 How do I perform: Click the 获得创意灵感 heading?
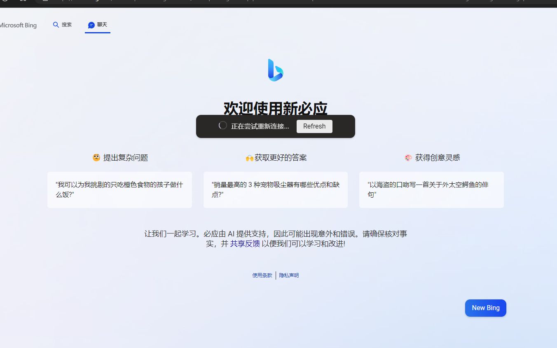438,158
